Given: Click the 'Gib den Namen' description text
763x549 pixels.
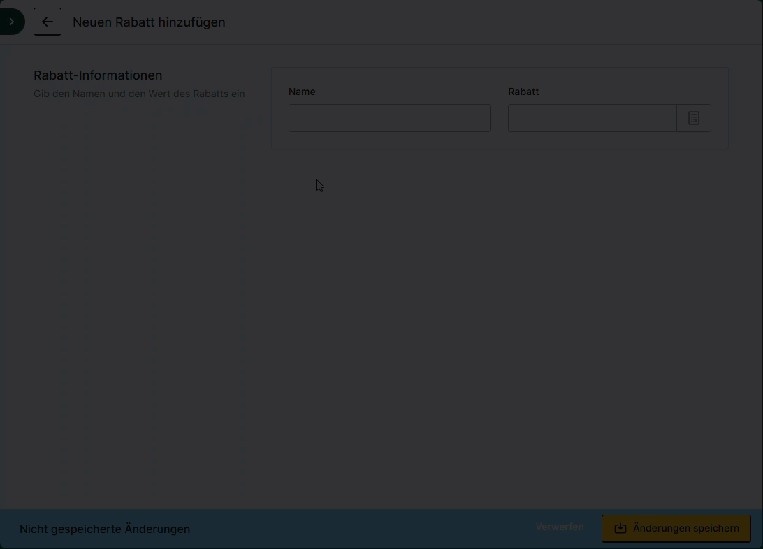Looking at the screenshot, I should tap(139, 94).
